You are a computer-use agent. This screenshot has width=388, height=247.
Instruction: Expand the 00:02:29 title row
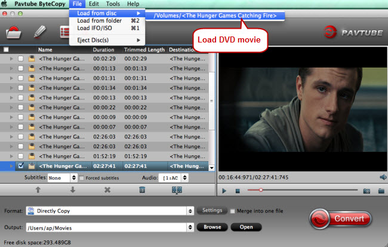click(x=11, y=59)
